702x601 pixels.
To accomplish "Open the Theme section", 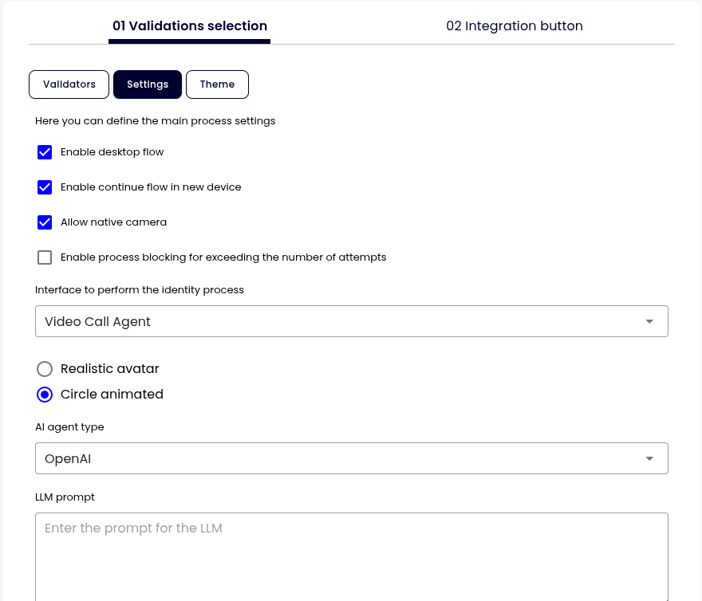I will click(x=217, y=84).
